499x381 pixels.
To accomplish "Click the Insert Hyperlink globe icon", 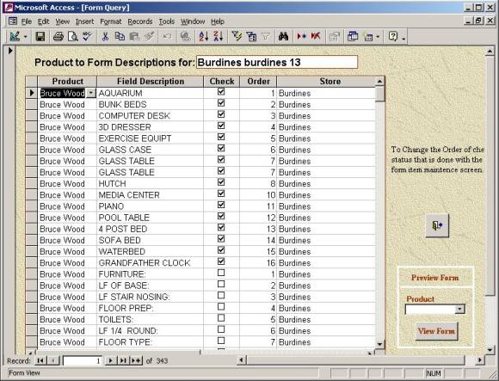I will point(185,37).
